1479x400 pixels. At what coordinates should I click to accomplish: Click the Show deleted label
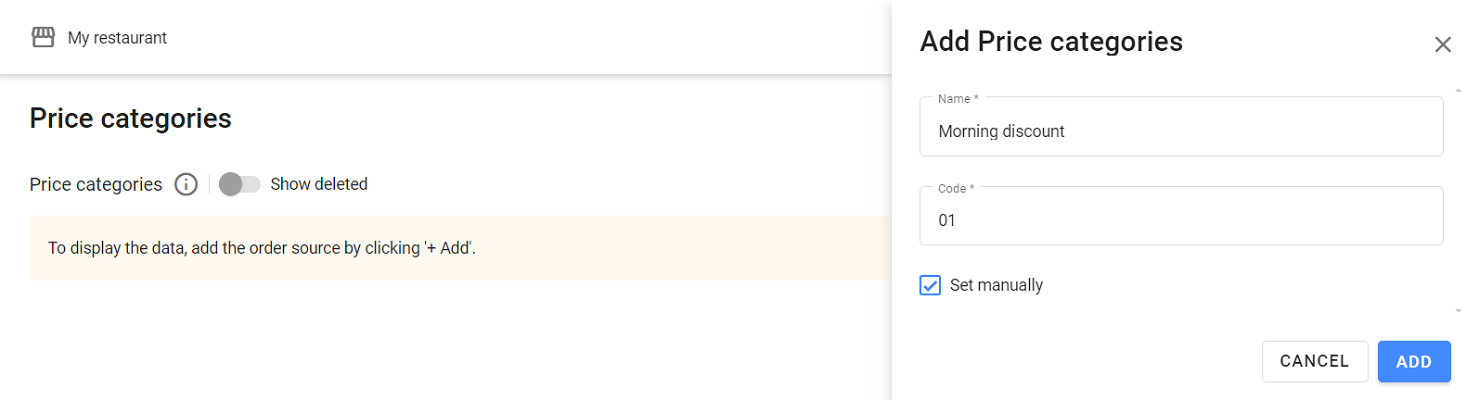[318, 184]
